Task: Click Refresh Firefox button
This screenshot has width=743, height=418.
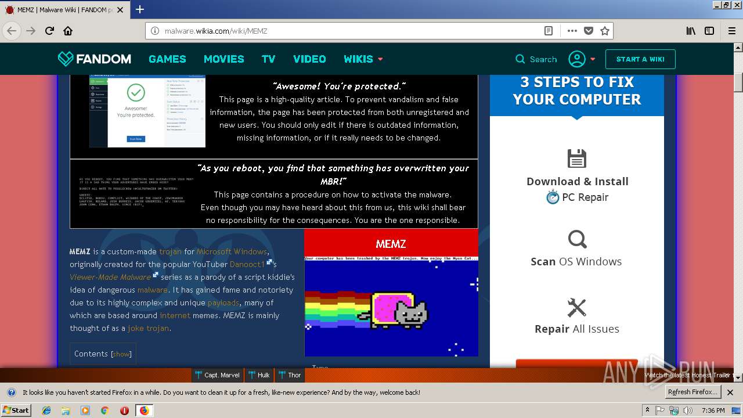Action: (693, 392)
